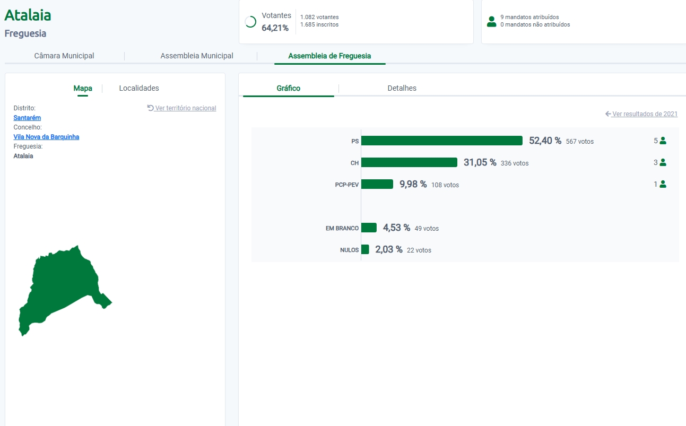The height and width of the screenshot is (426, 686).
Task: Click the EM BRANCO votes bar
Action: pos(369,228)
